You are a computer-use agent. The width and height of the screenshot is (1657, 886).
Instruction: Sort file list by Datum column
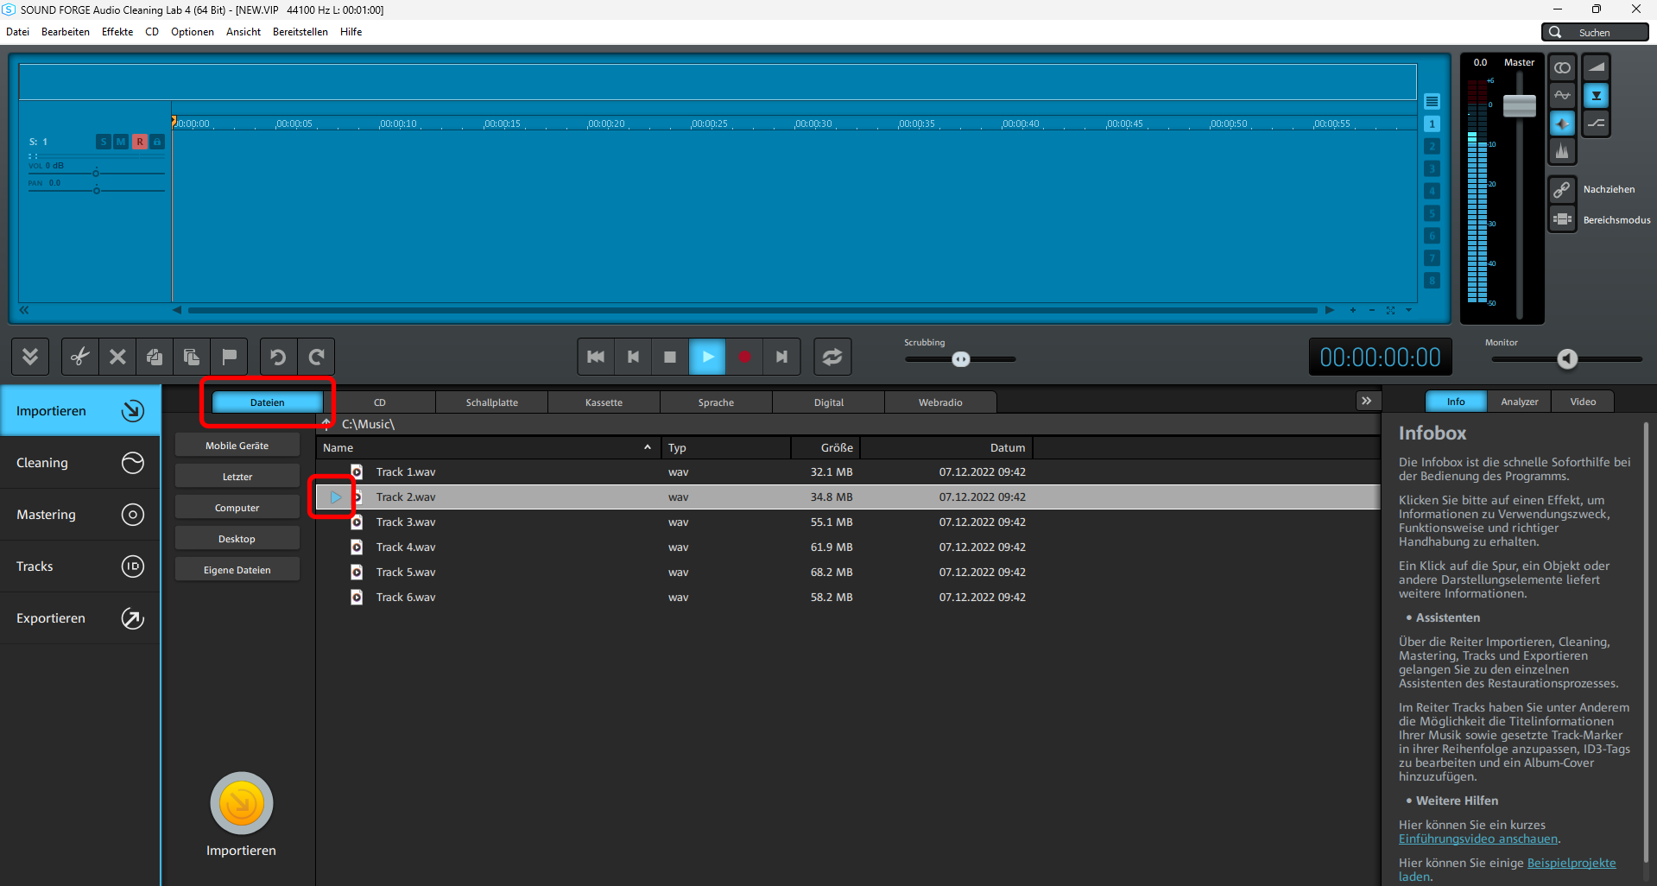(946, 447)
